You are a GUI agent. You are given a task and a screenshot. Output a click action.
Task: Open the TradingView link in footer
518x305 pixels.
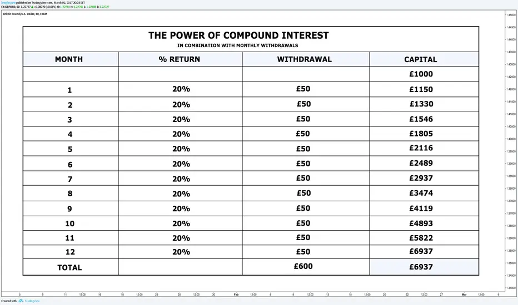[x=32, y=301]
